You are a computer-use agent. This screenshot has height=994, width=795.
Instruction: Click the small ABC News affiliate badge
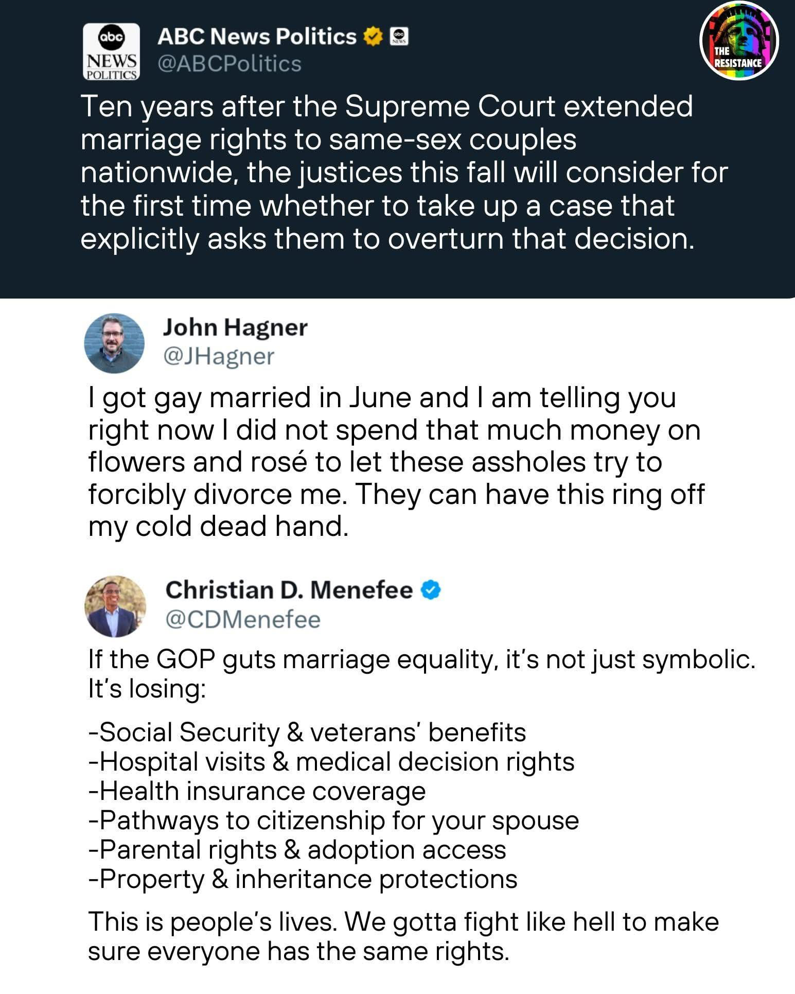pyautogui.click(x=399, y=37)
